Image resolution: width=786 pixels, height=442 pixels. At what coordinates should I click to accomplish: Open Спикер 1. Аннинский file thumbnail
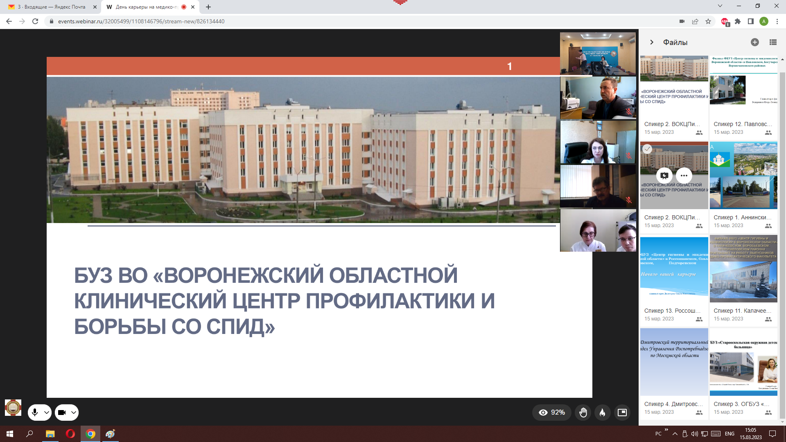(x=743, y=175)
